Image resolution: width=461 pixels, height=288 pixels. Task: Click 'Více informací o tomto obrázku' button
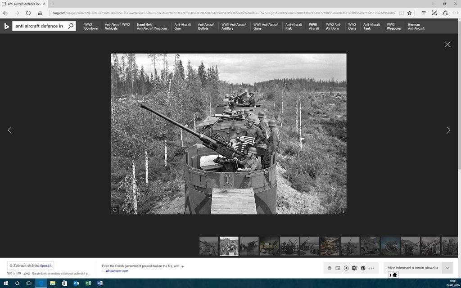[x=412, y=268]
